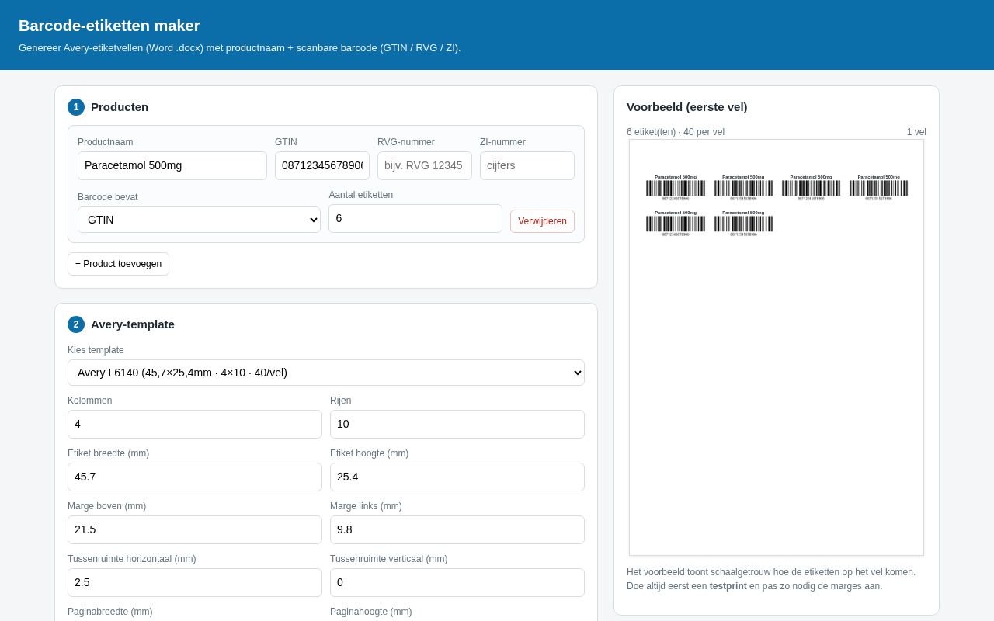Click the Tussenruimte verticaal (mm) field

click(457, 582)
